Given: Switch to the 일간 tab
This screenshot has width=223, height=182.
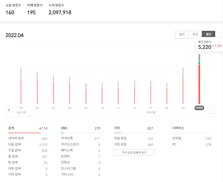Looking at the screenshot, I should pyautogui.click(x=182, y=34).
